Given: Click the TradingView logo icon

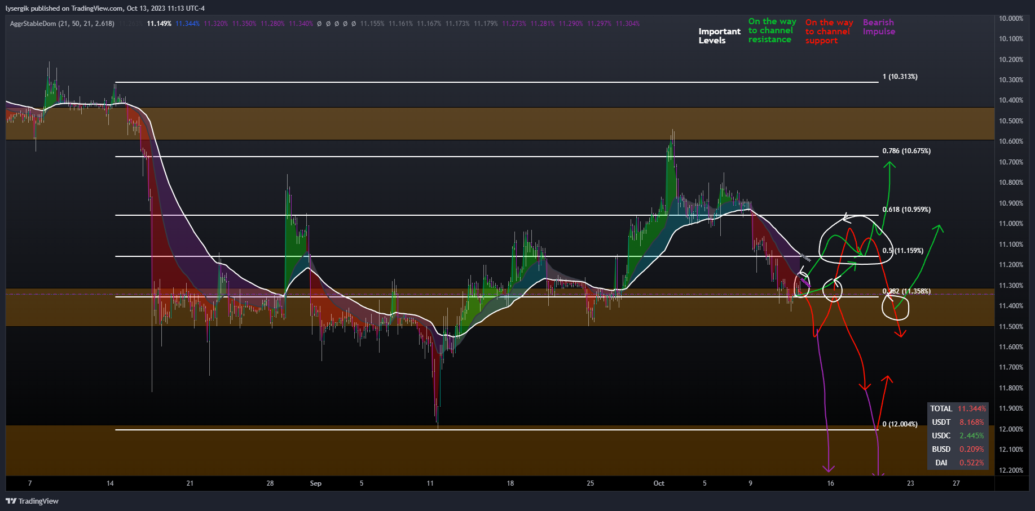Looking at the screenshot, I should coord(11,501).
